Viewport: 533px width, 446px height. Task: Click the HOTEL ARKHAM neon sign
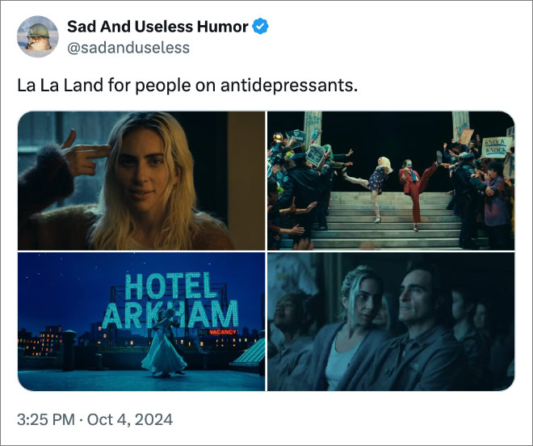[170, 301]
